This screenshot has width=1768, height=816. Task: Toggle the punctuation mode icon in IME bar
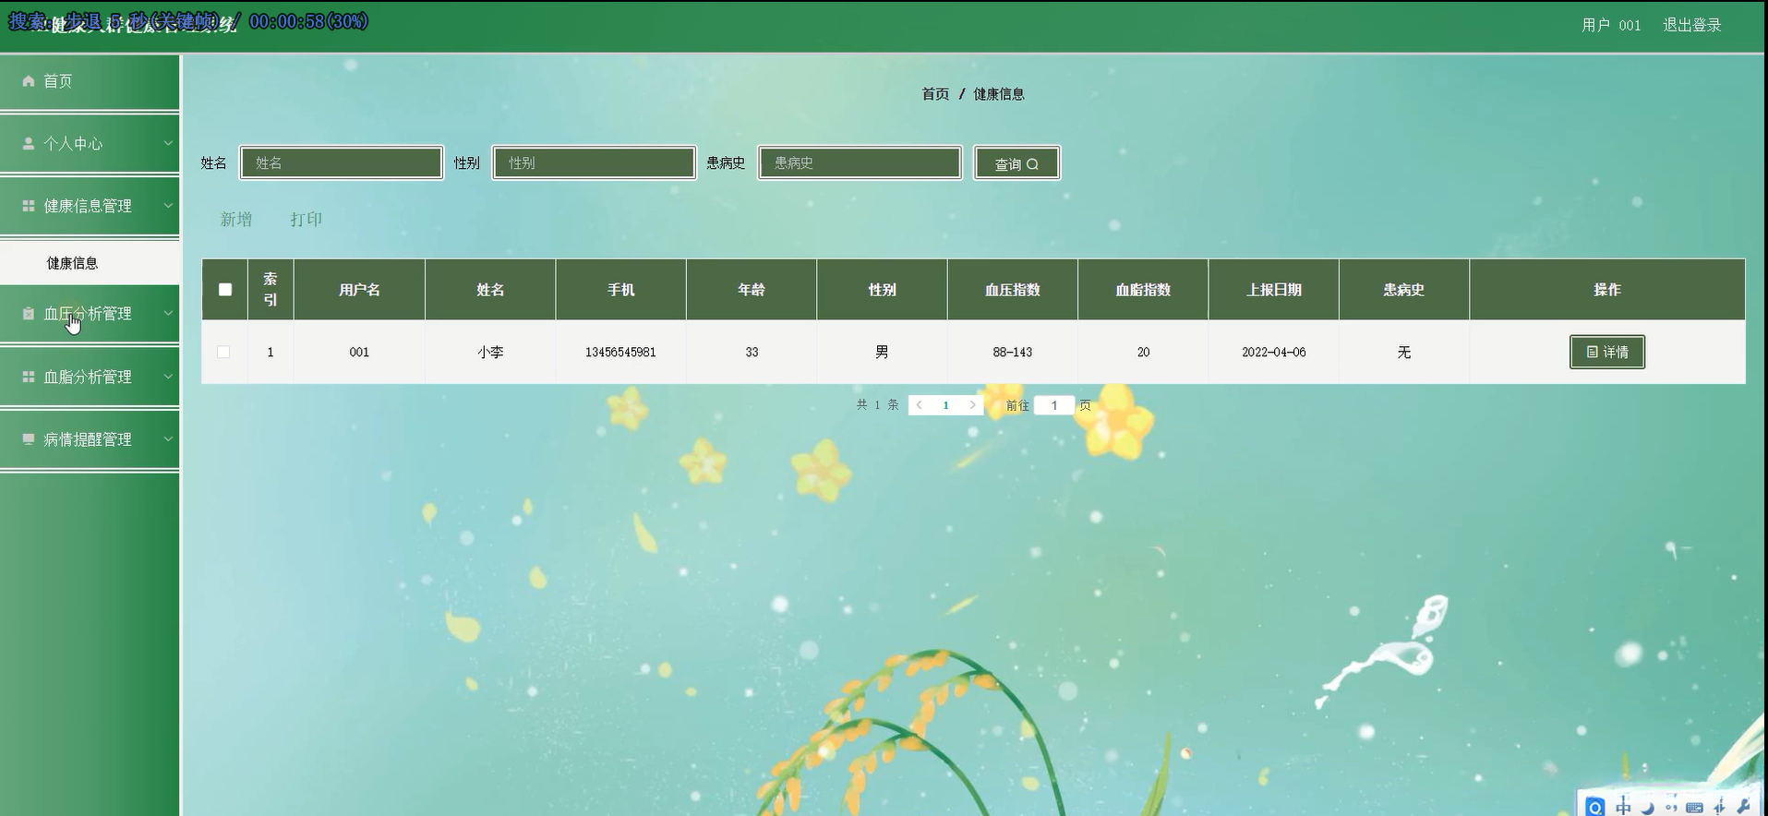[1671, 807]
